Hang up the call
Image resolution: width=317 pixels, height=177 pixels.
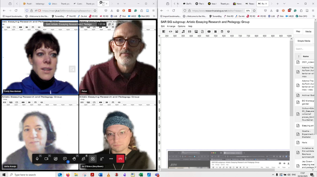coord(121,159)
